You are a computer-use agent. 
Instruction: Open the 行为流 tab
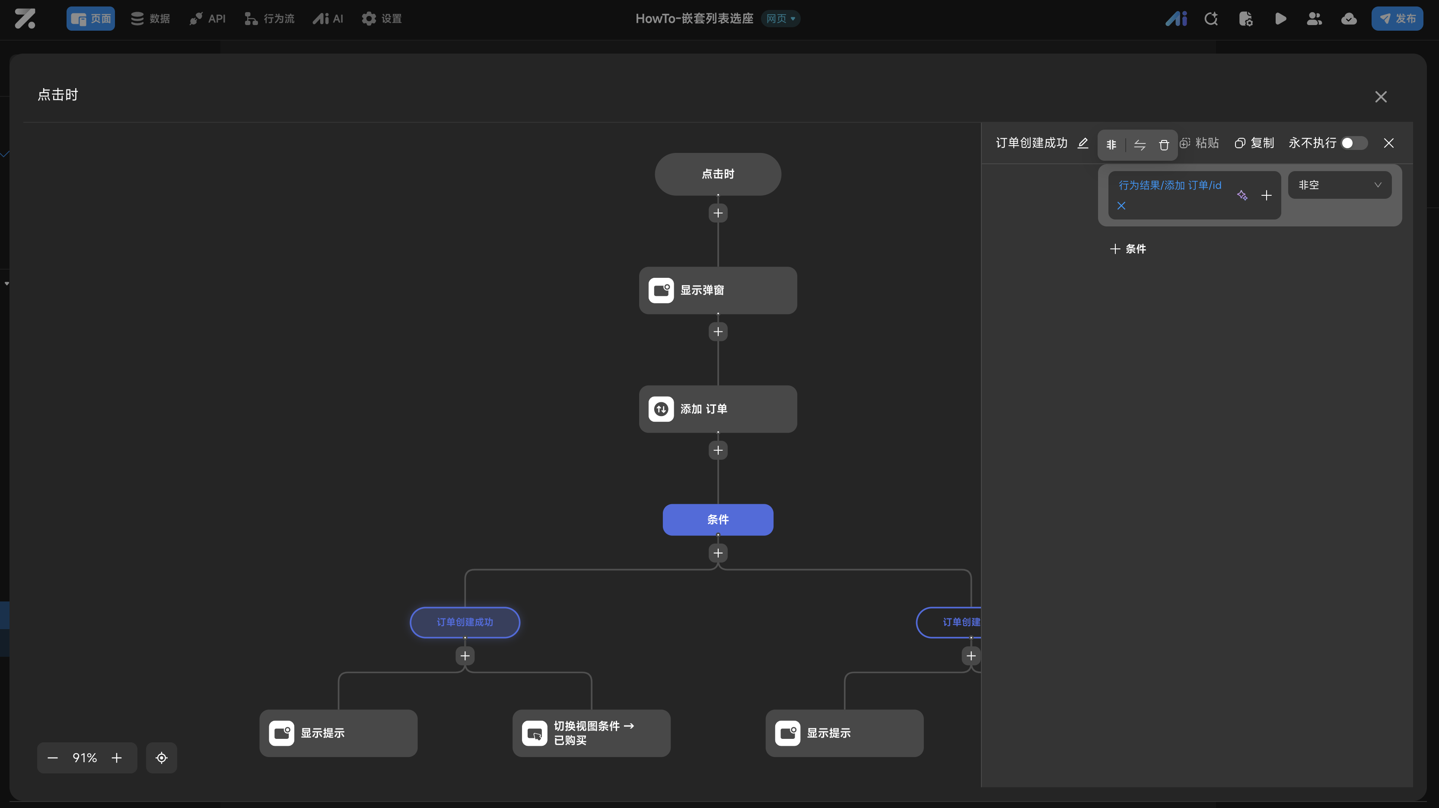(270, 19)
